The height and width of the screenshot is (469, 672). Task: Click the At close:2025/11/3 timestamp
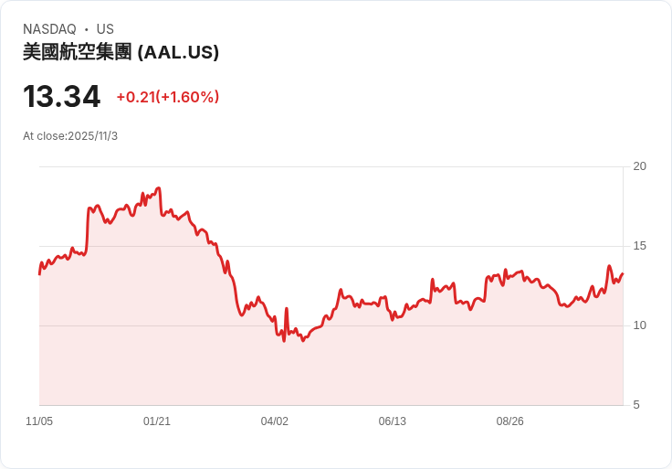coord(70,136)
